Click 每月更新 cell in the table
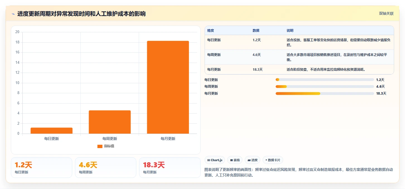405x189 pixels. pos(214,70)
